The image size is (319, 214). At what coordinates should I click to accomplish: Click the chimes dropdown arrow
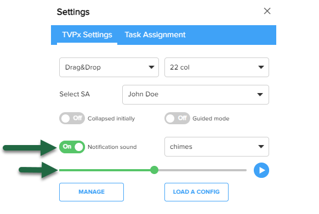tap(261, 147)
